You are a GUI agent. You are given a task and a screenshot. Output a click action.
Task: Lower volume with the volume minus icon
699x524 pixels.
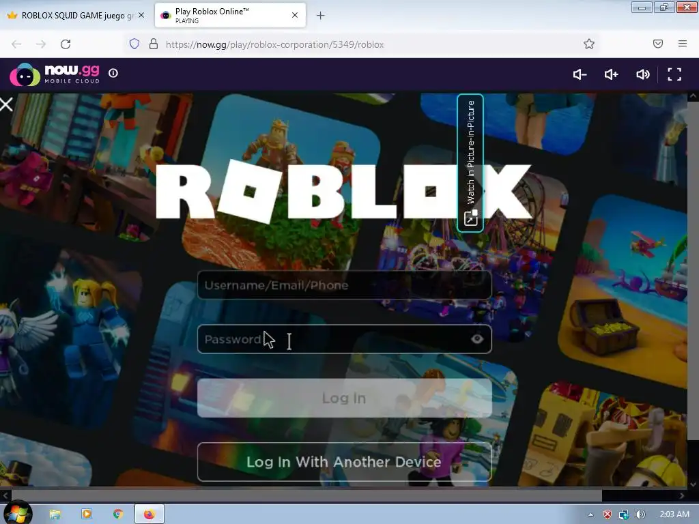click(580, 74)
